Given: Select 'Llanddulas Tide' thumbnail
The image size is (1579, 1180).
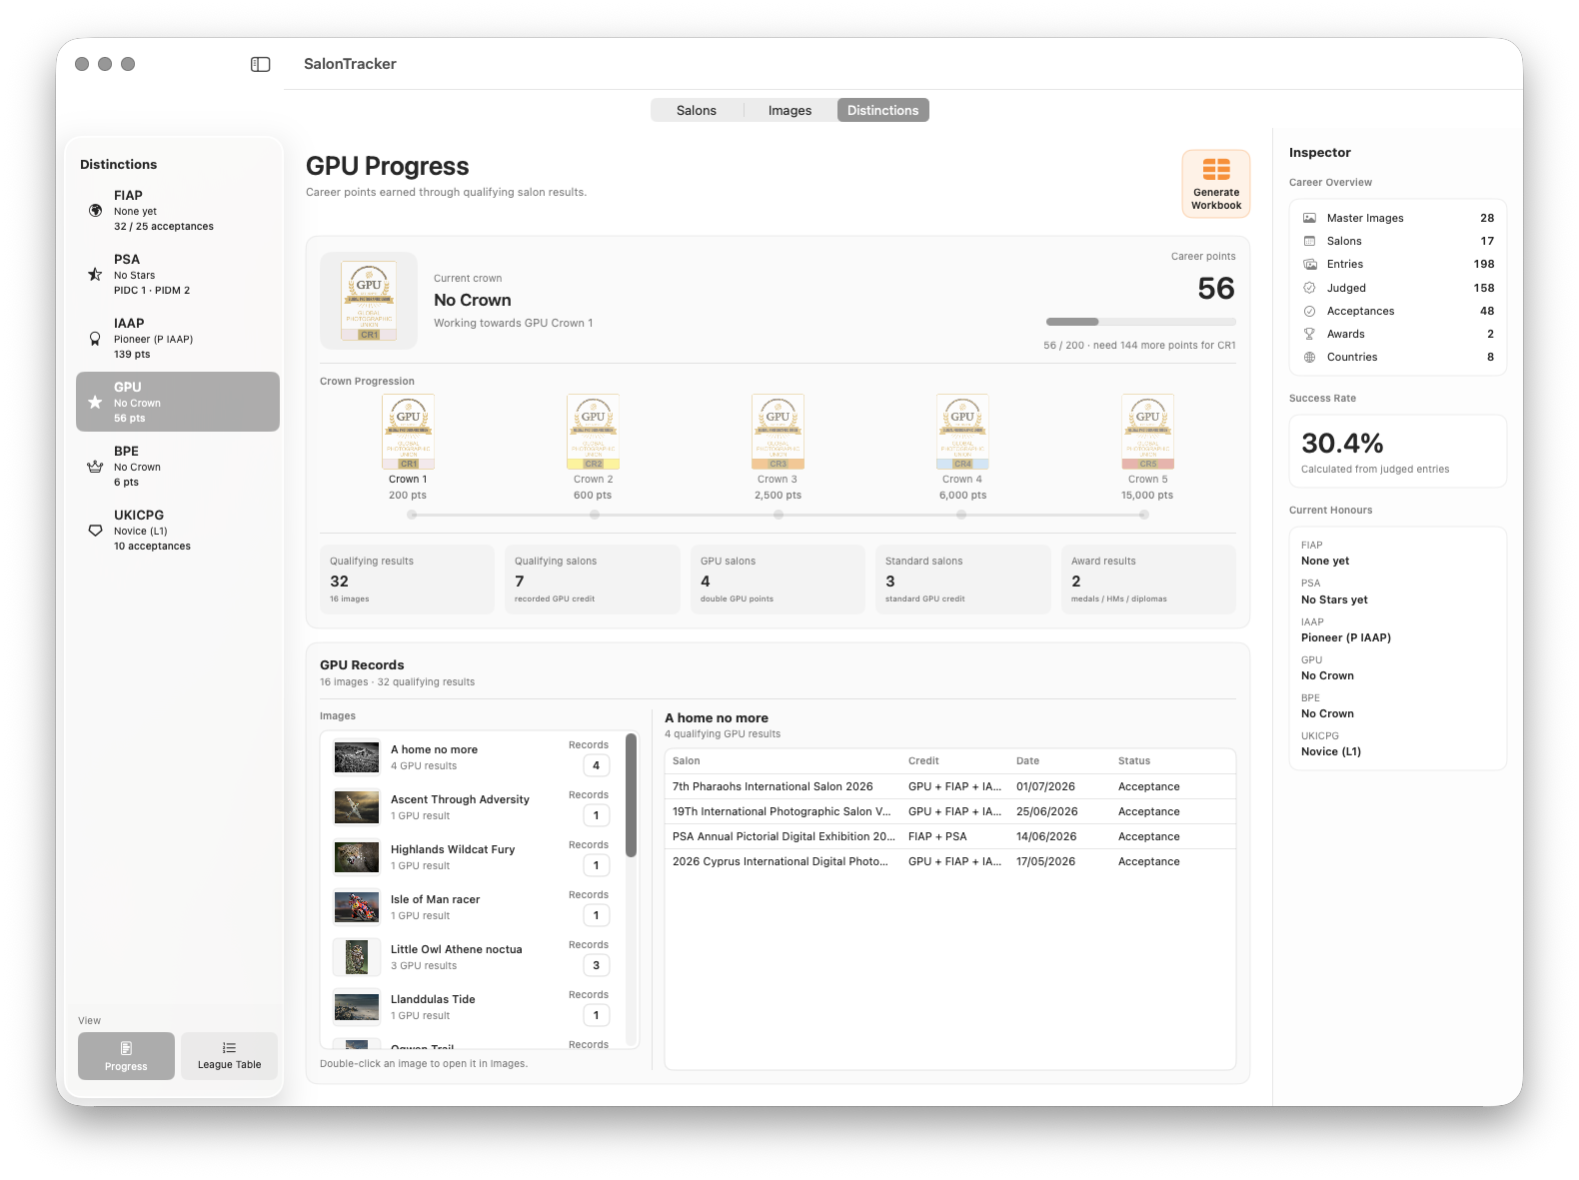Looking at the screenshot, I should coord(357,1007).
